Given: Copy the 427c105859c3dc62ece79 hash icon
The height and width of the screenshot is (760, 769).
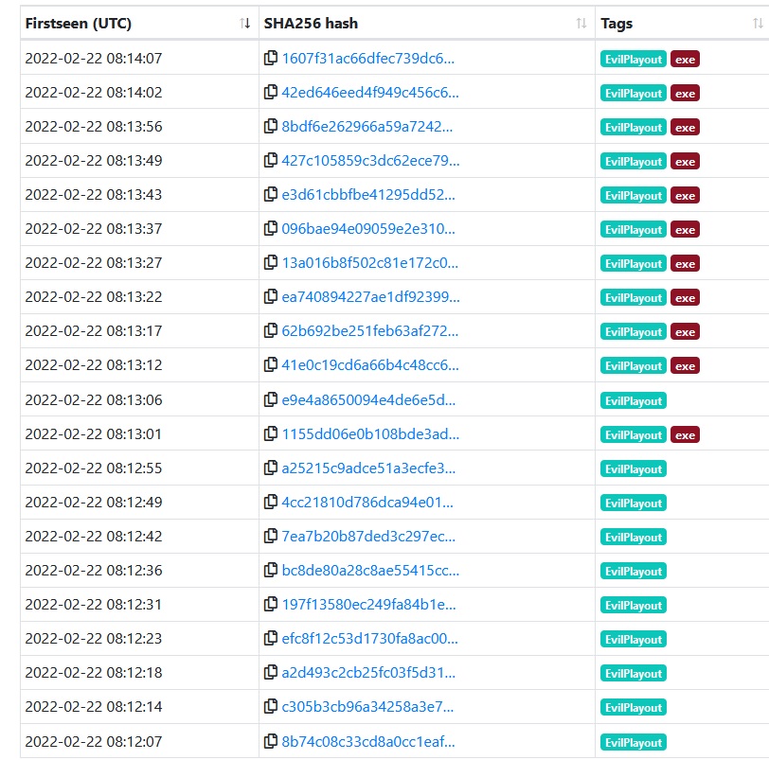Looking at the screenshot, I should point(270,160).
